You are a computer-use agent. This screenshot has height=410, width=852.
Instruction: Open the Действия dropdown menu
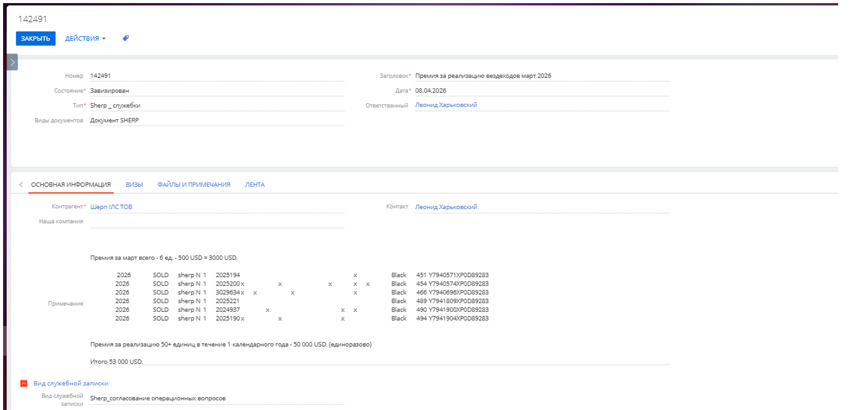point(85,39)
